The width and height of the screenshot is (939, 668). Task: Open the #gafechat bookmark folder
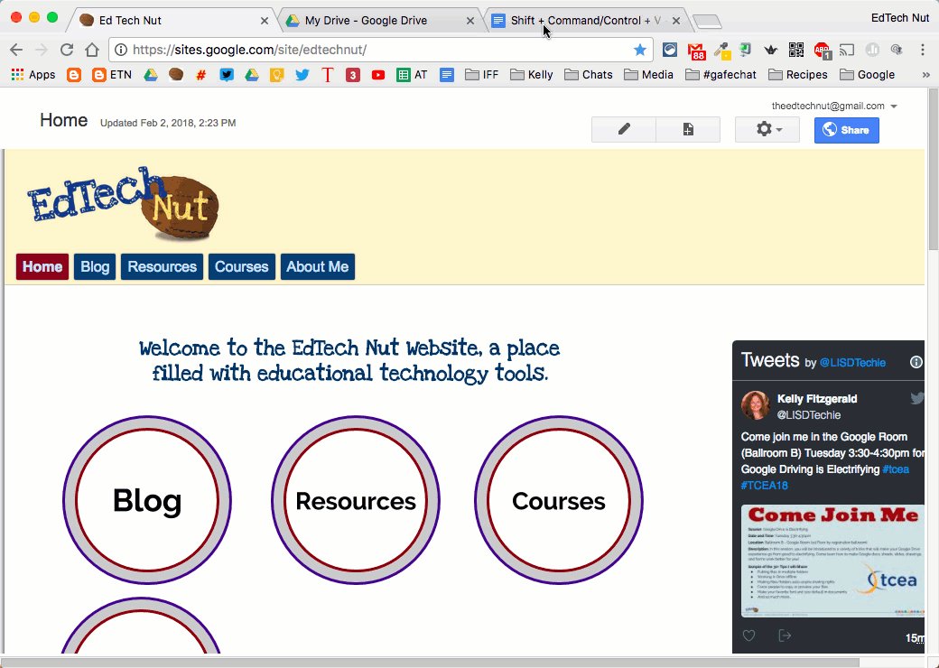[721, 75]
